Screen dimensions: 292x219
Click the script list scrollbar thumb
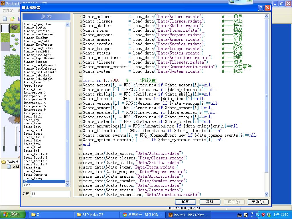pos(67,141)
